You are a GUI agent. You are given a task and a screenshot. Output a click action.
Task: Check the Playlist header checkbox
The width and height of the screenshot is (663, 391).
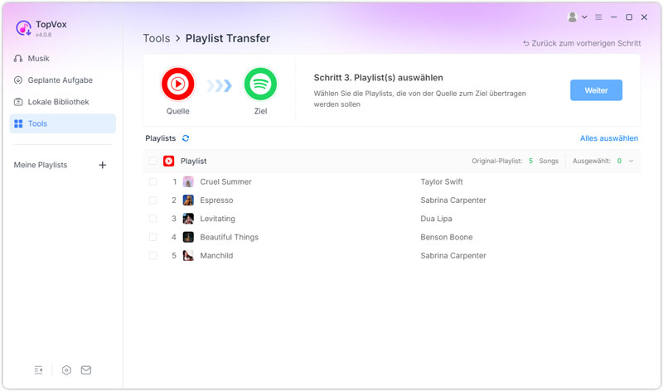(x=153, y=161)
